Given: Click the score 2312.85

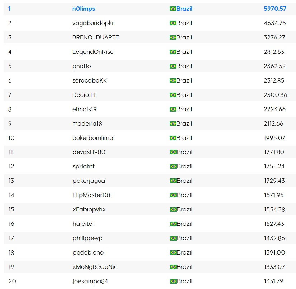Looking at the screenshot, I should [274, 80].
